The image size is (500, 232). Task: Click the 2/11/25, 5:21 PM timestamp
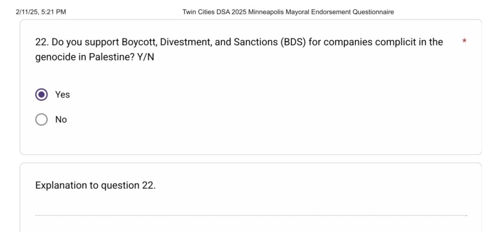pos(41,12)
